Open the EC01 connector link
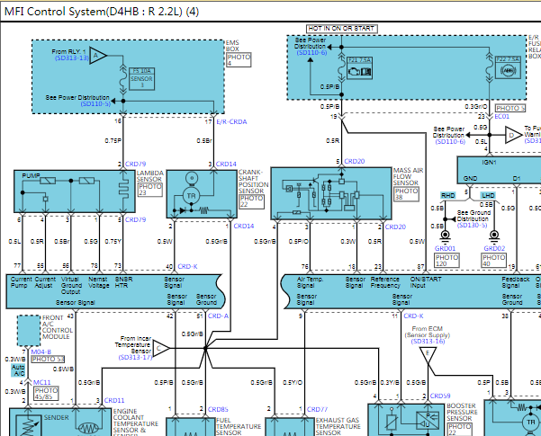 [x=502, y=117]
